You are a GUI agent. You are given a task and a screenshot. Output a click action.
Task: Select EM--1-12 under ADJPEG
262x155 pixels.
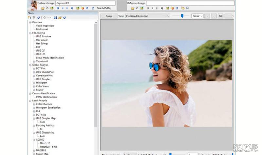click(x=45, y=143)
